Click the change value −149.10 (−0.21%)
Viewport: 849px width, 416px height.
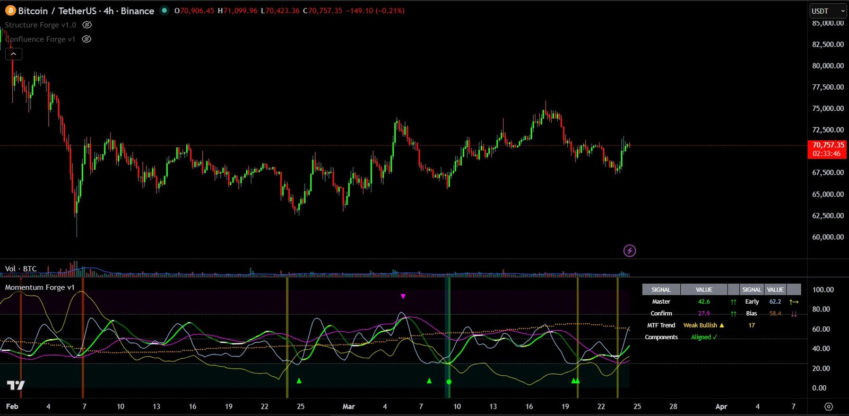pyautogui.click(x=375, y=11)
